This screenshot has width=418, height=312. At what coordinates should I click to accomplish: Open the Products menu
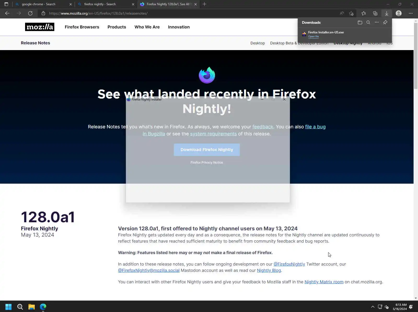tap(117, 27)
